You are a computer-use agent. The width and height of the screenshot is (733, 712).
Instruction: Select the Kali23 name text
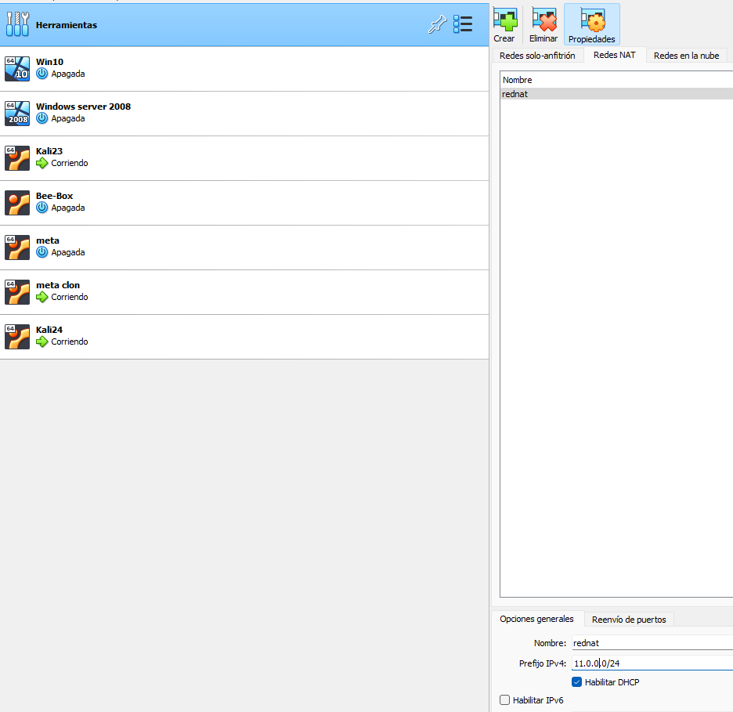(49, 151)
